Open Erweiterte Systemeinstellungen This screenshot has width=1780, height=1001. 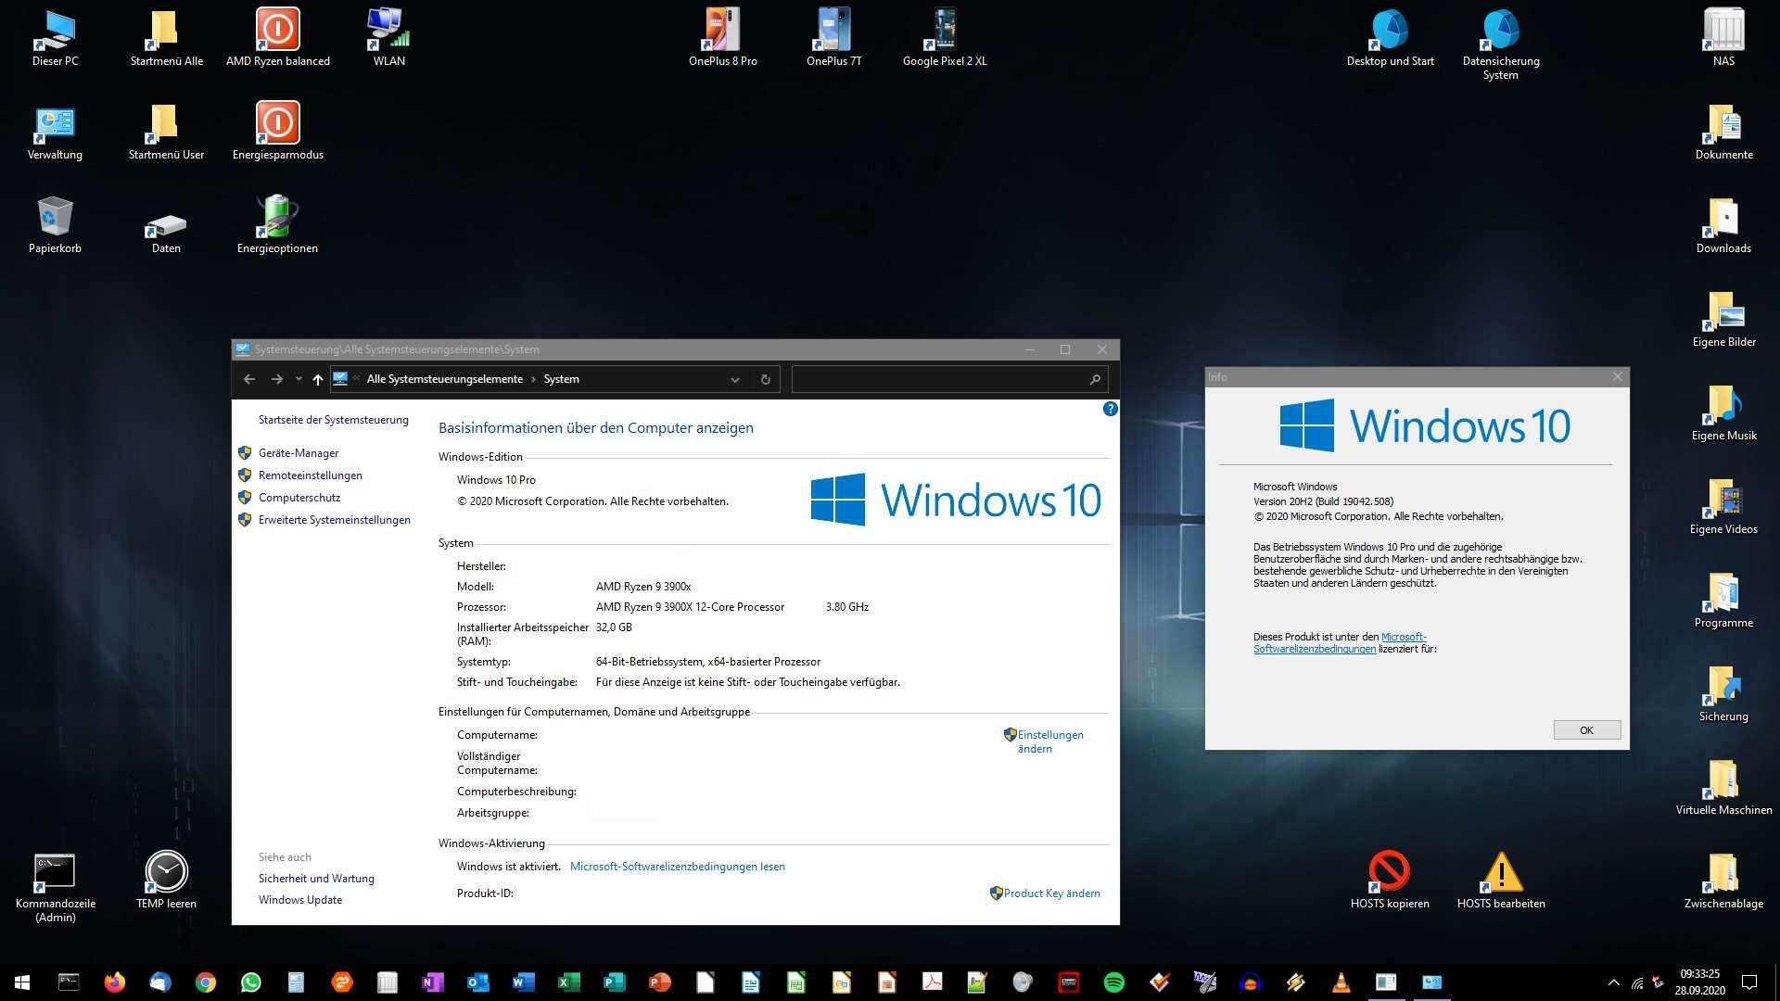334,520
